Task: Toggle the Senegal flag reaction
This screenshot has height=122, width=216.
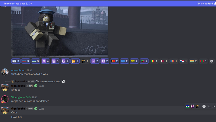Action: (x=154, y=61)
